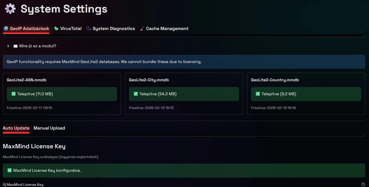The image size is (369, 187).
Task: Click the VirusTotal bug icon
Action: click(56, 28)
